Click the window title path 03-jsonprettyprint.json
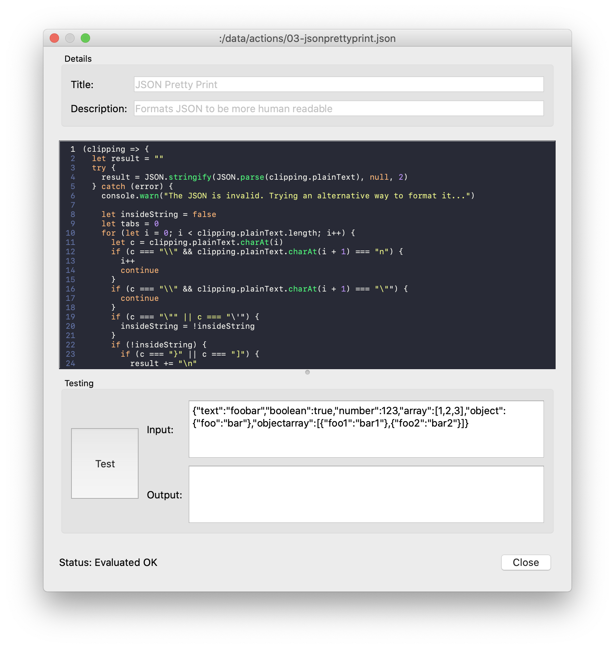The height and width of the screenshot is (649, 615). [307, 38]
